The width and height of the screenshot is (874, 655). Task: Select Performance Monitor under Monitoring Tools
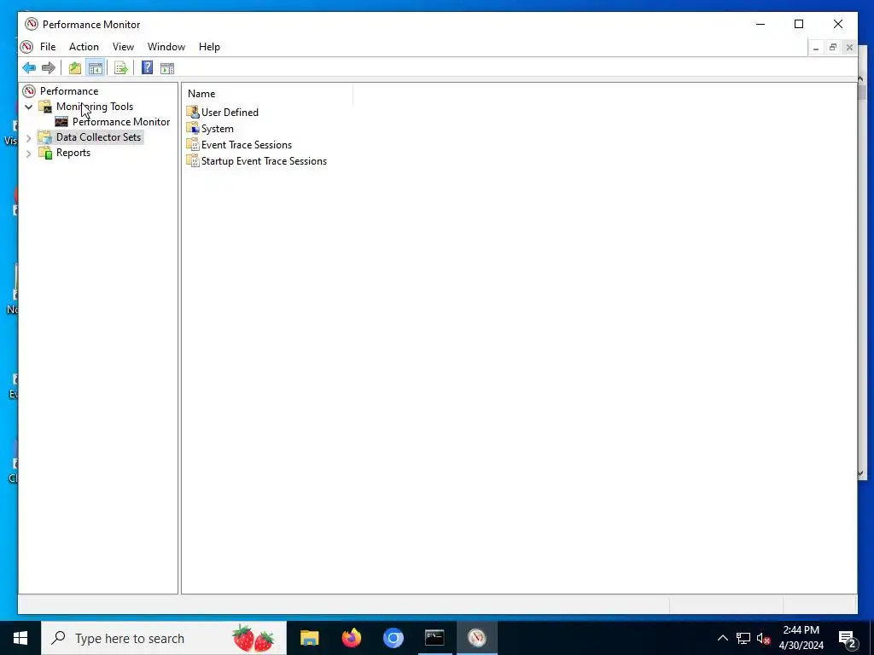click(121, 121)
